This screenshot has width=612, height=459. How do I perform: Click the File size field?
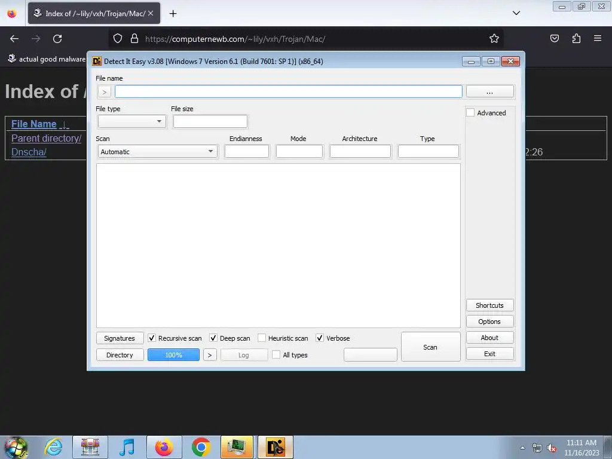coord(210,121)
